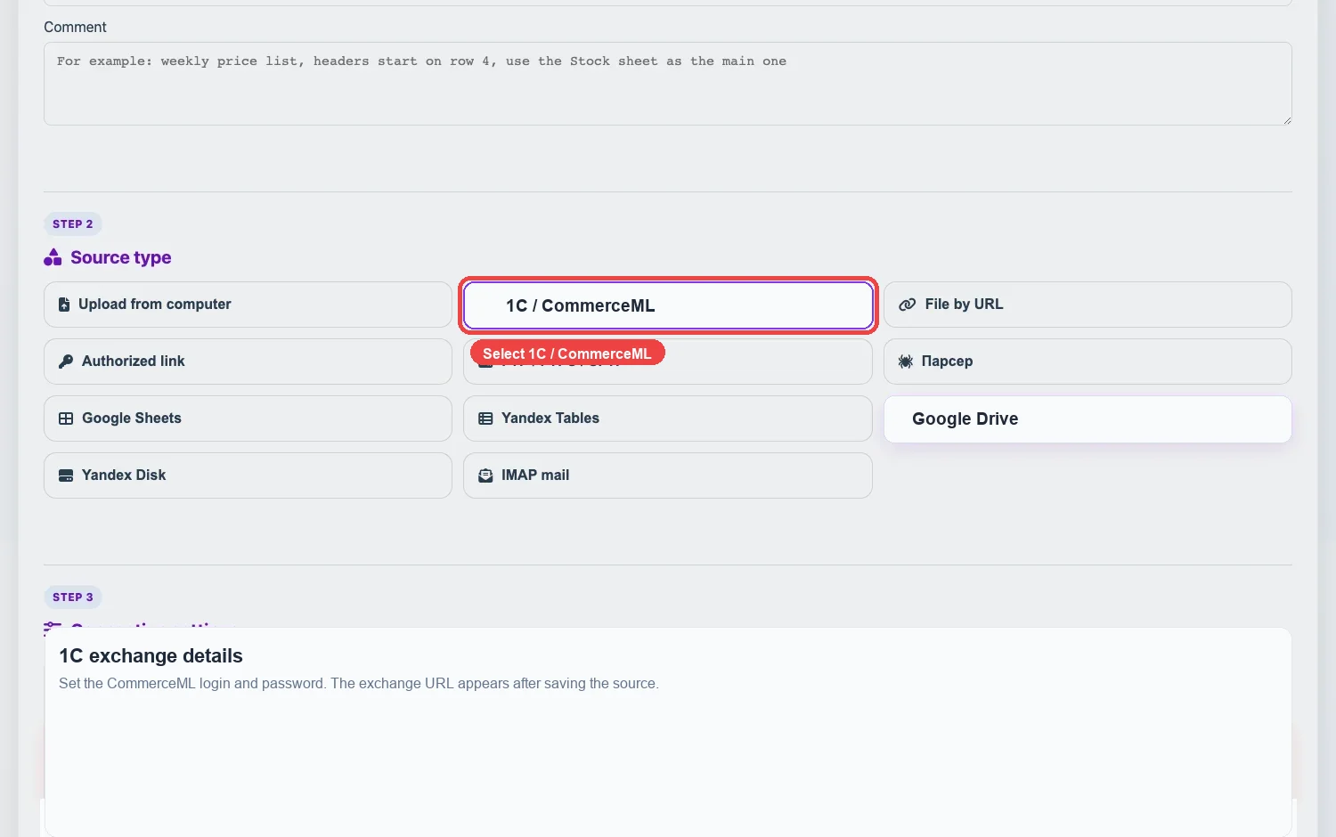1336x837 pixels.
Task: Select the 1C / CommerceML source type
Action: pos(668,305)
